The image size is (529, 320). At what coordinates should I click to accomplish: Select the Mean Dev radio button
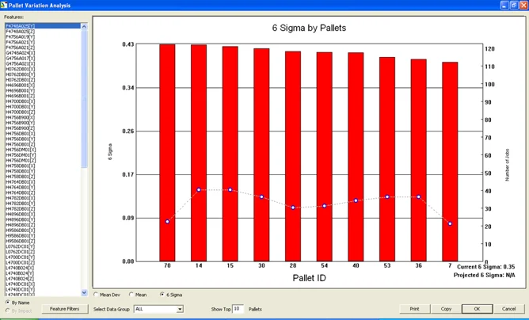tap(96, 295)
